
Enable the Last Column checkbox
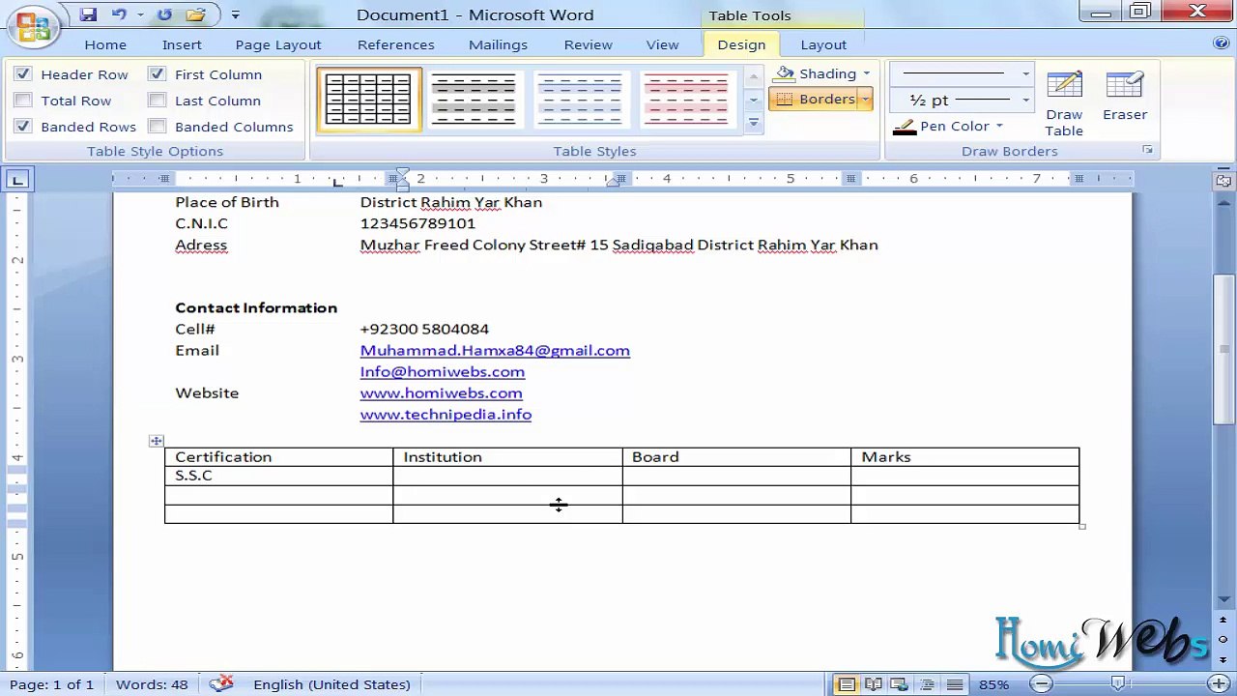(158, 101)
